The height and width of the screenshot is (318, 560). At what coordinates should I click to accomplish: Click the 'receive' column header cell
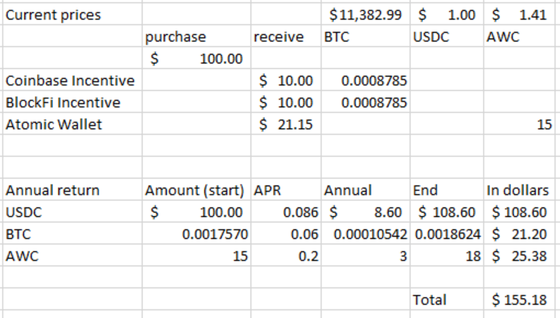(x=279, y=37)
